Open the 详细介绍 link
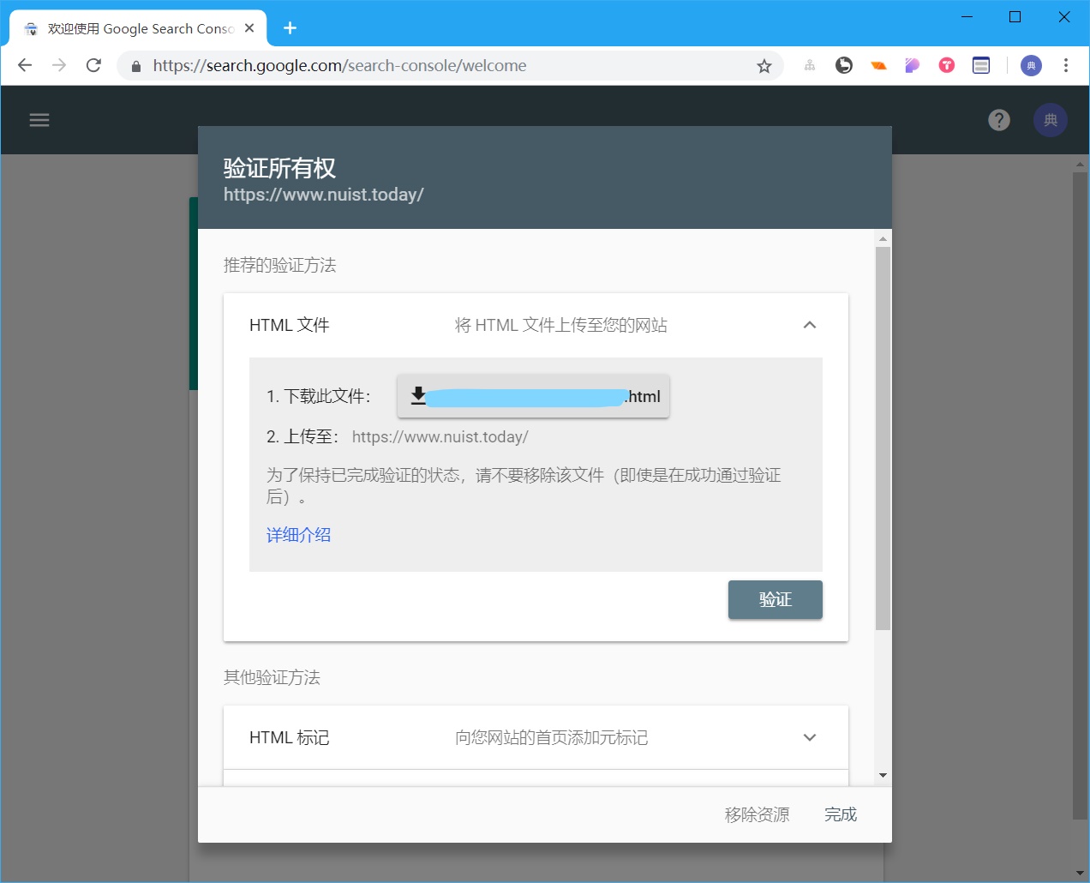The height and width of the screenshot is (883, 1090). point(298,535)
